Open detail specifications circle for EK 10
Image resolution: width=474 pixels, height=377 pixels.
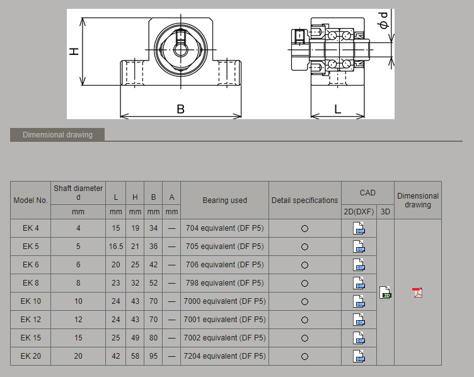point(304,302)
